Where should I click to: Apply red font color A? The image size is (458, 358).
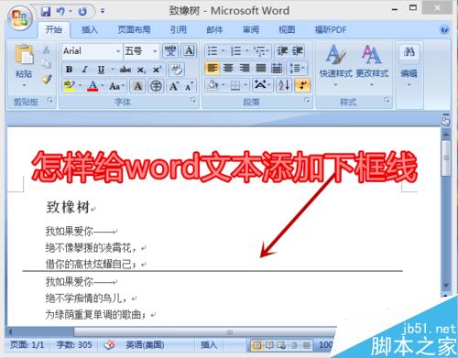point(93,86)
